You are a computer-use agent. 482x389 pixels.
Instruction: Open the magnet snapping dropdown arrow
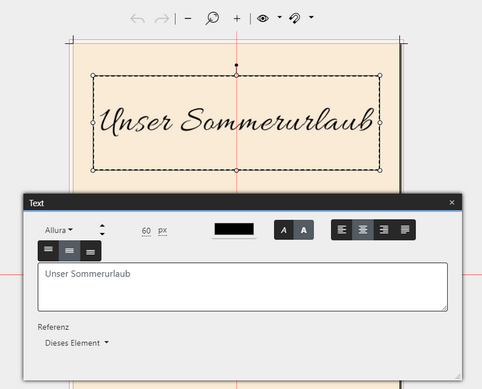[x=311, y=17]
